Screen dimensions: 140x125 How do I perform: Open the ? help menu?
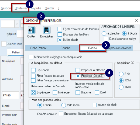[x=59, y=8]
